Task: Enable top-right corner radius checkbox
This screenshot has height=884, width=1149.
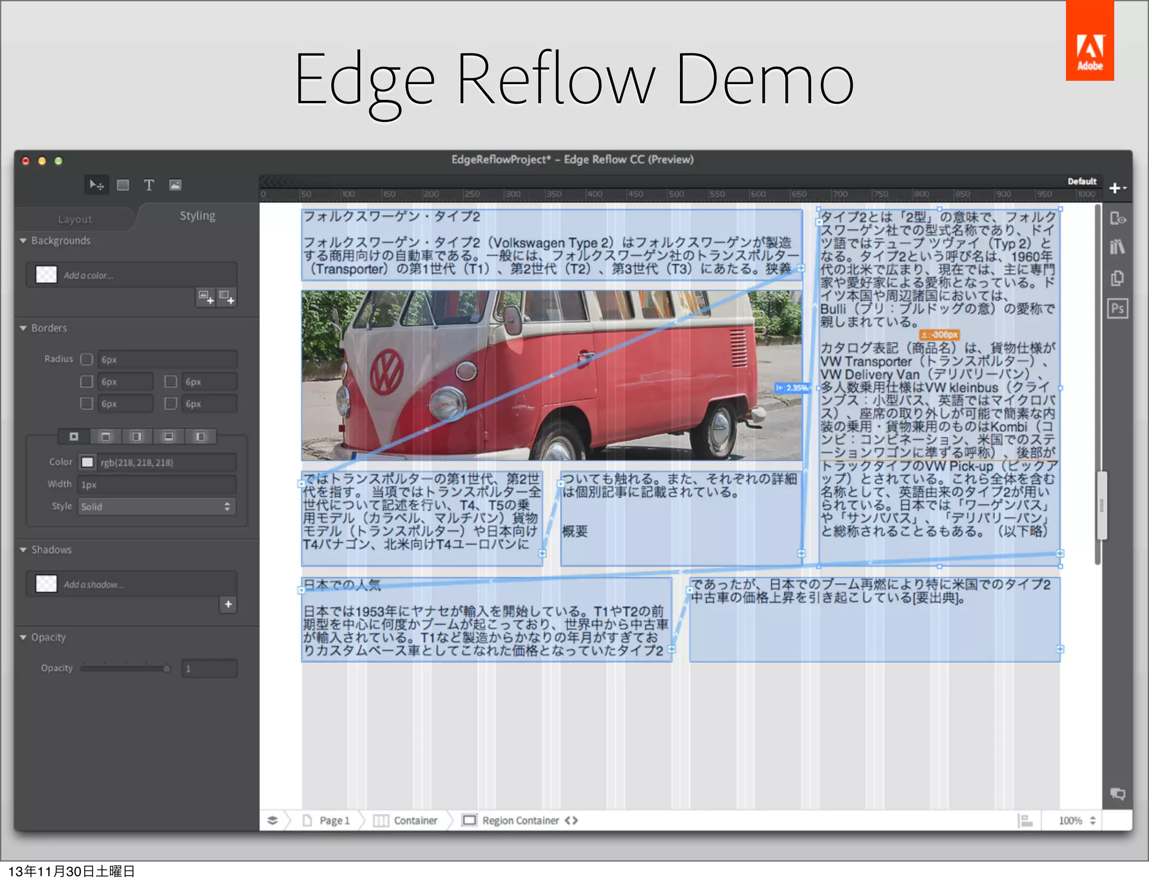Action: pyautogui.click(x=171, y=381)
